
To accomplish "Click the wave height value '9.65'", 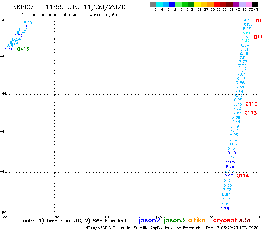I will pyautogui.click(x=230, y=162).
